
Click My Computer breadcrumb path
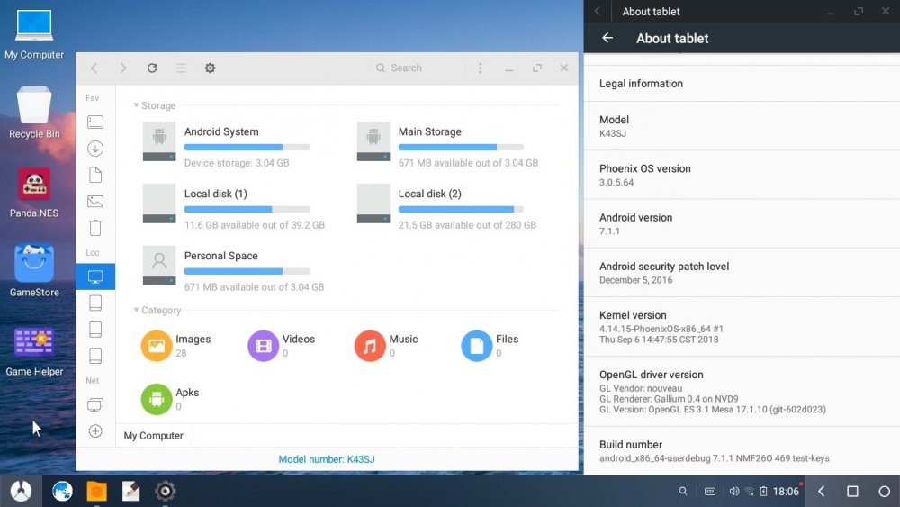(153, 436)
